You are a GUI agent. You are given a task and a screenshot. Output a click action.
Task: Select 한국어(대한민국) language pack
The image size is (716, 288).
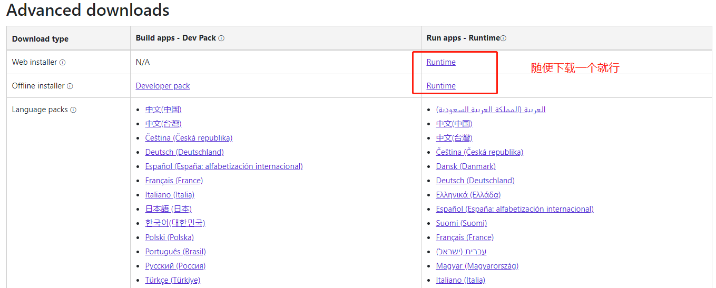[x=175, y=223]
